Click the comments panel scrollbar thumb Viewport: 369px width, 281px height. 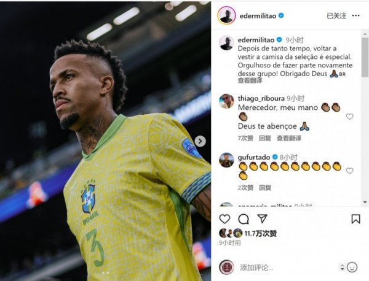click(365, 58)
